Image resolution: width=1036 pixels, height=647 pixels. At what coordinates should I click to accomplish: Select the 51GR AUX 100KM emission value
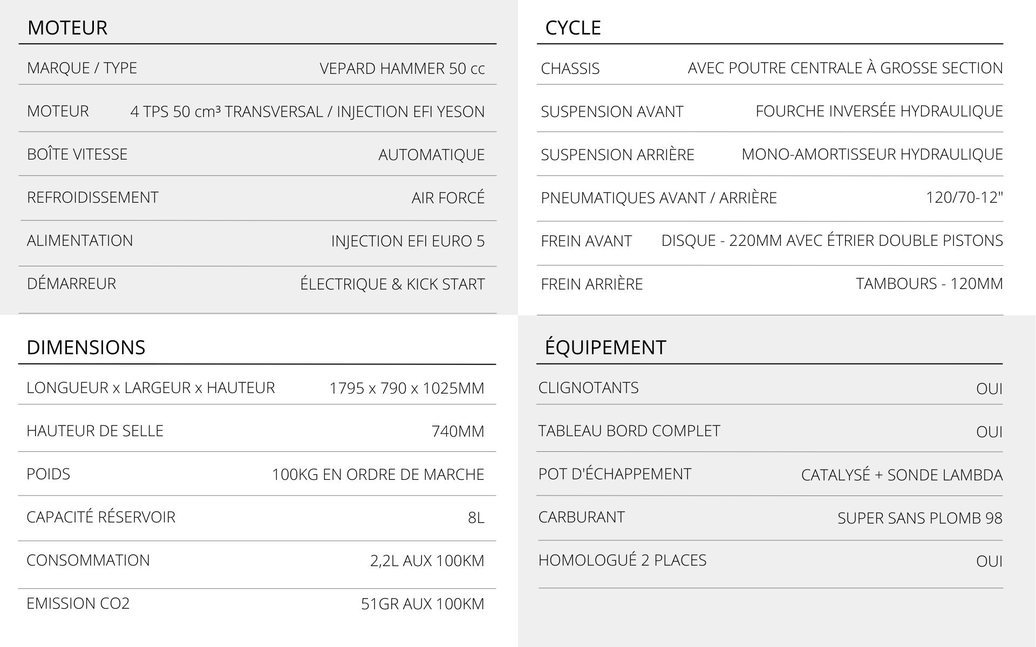(x=422, y=604)
